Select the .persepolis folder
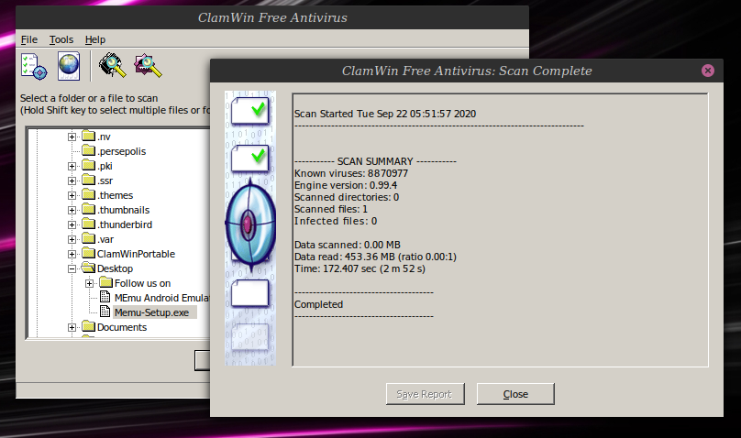The width and height of the screenshot is (741, 438). click(x=122, y=151)
